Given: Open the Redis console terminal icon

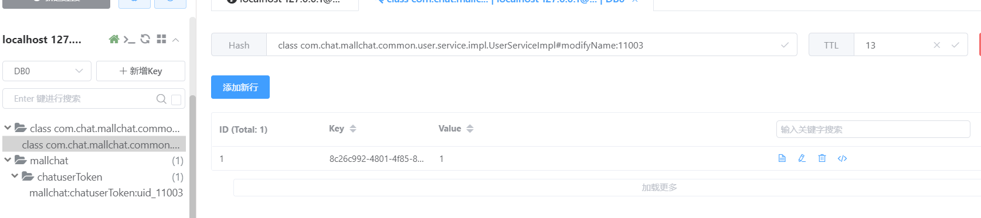Looking at the screenshot, I should click(x=129, y=39).
